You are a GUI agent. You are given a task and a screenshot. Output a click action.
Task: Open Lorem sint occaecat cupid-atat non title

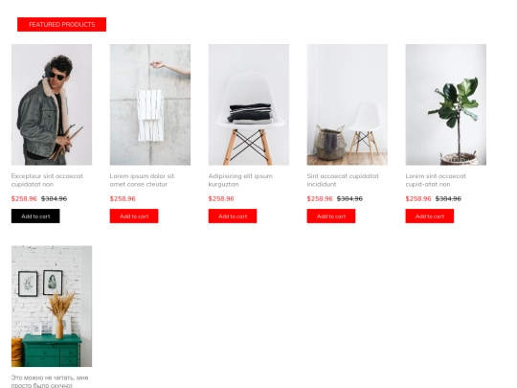pyautogui.click(x=436, y=180)
